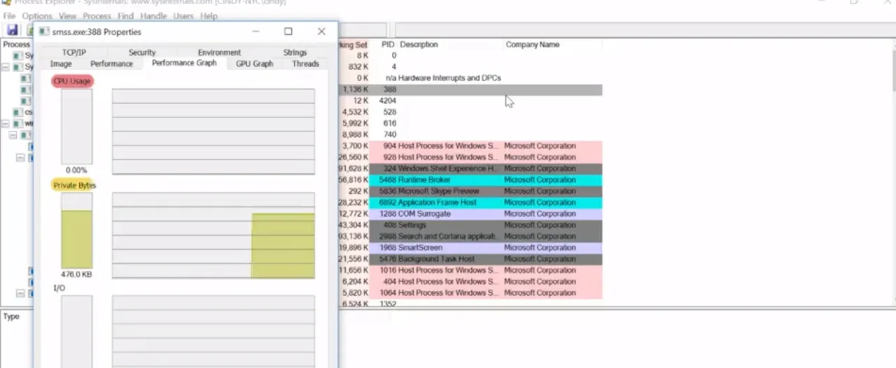The width and height of the screenshot is (896, 368).
Task: Open the Users menu
Action: click(x=183, y=15)
